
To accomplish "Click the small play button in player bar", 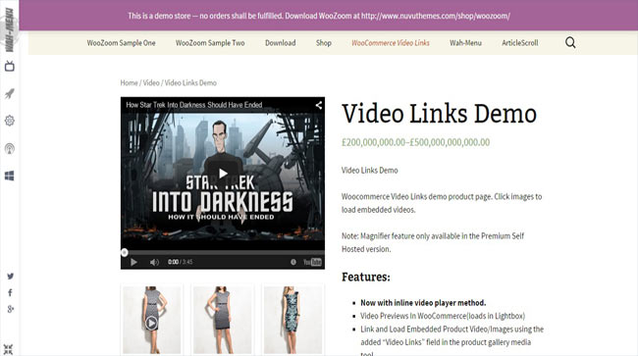I will tap(133, 262).
